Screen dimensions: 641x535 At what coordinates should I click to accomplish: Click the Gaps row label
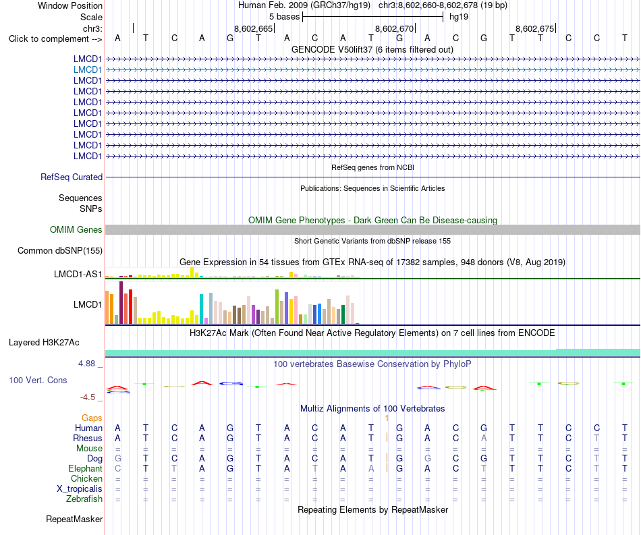coord(92,418)
